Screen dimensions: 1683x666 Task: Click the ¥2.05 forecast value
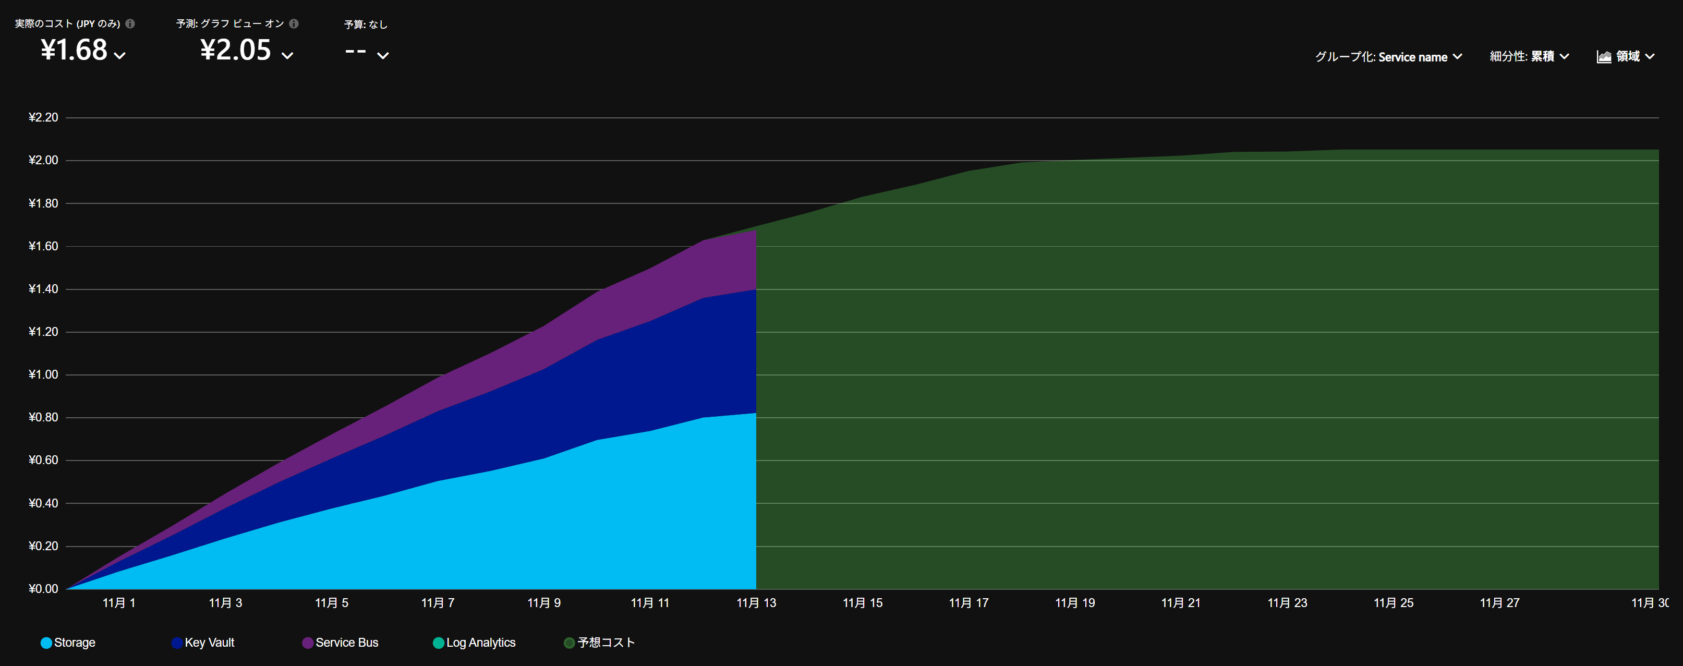(x=235, y=50)
